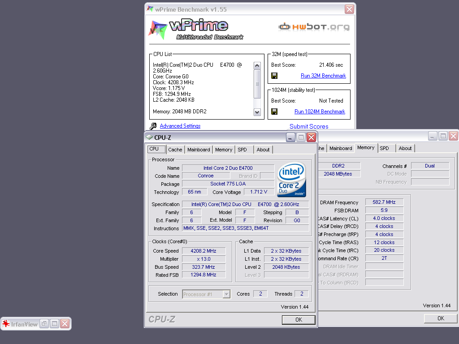Click the Core Voltage value 1.712 V
The image size is (459, 344).
click(x=259, y=192)
